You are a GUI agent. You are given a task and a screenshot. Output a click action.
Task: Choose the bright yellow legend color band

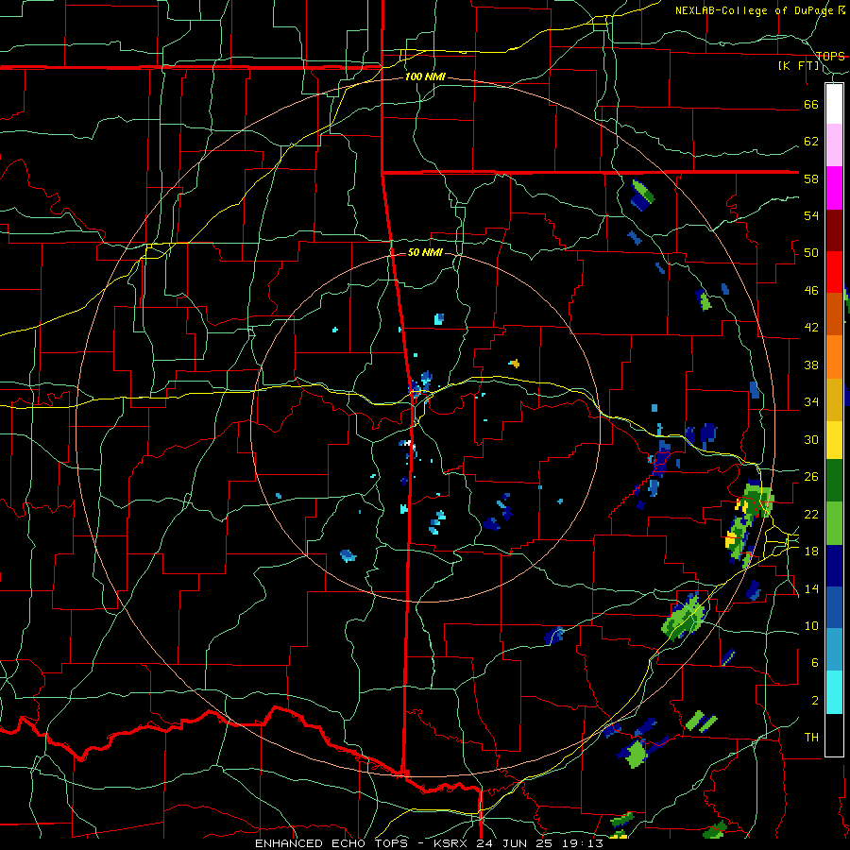[x=834, y=439]
